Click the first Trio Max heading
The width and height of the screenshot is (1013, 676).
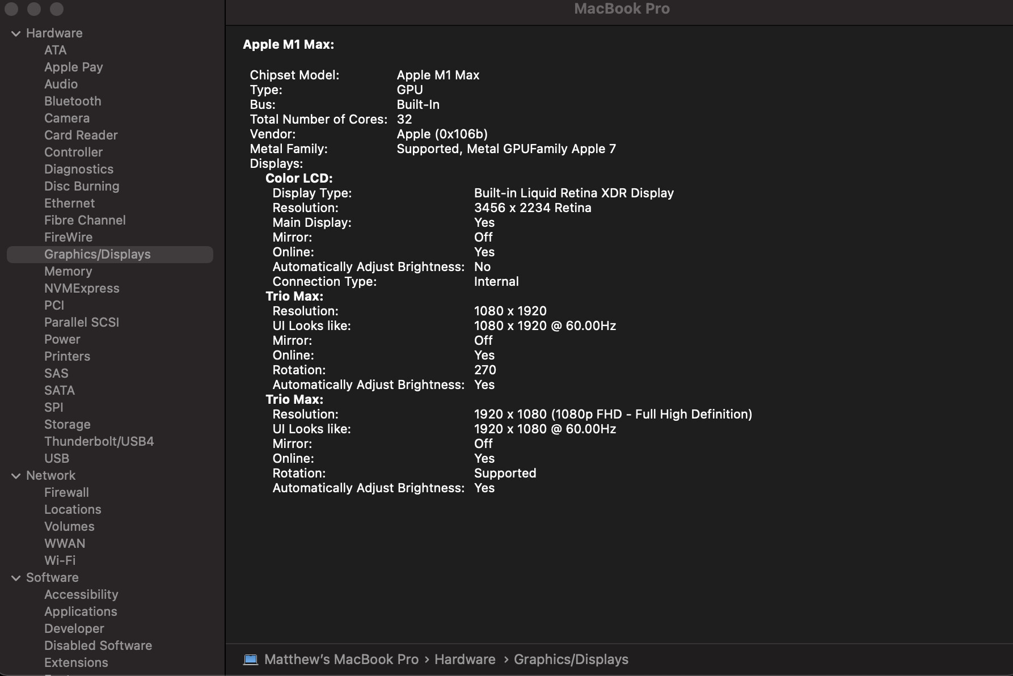click(294, 297)
